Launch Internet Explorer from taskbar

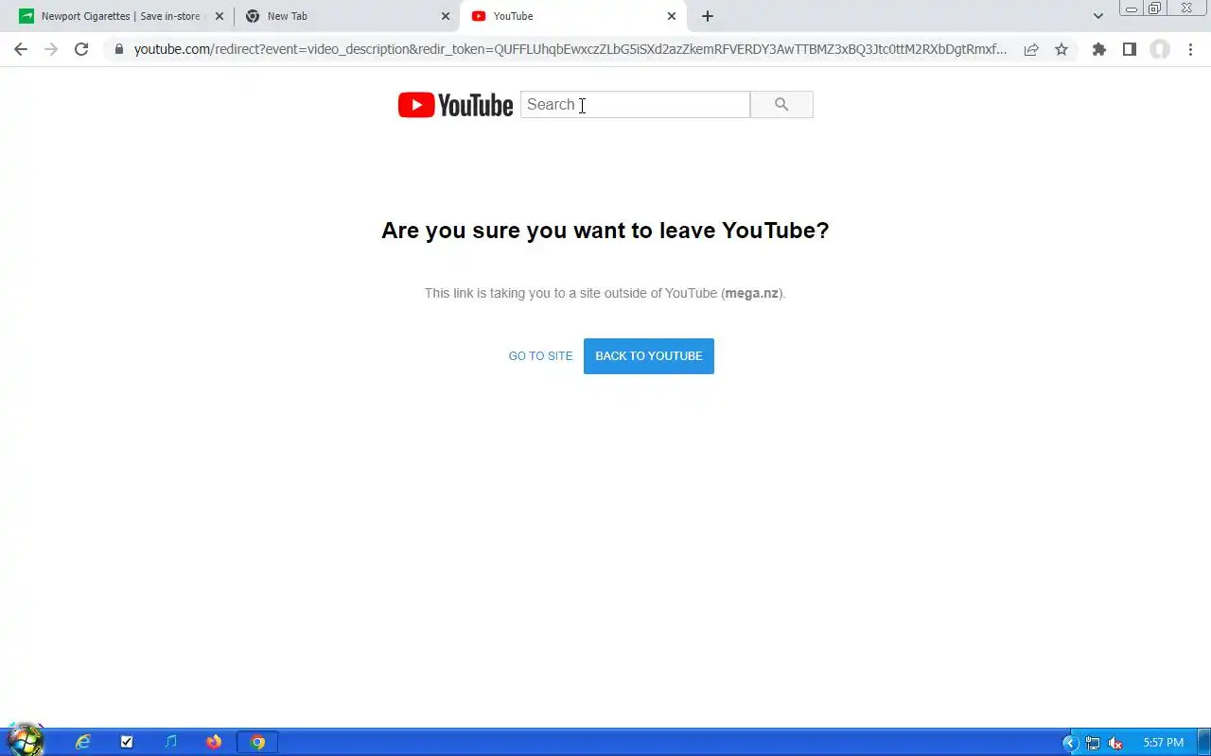click(83, 743)
